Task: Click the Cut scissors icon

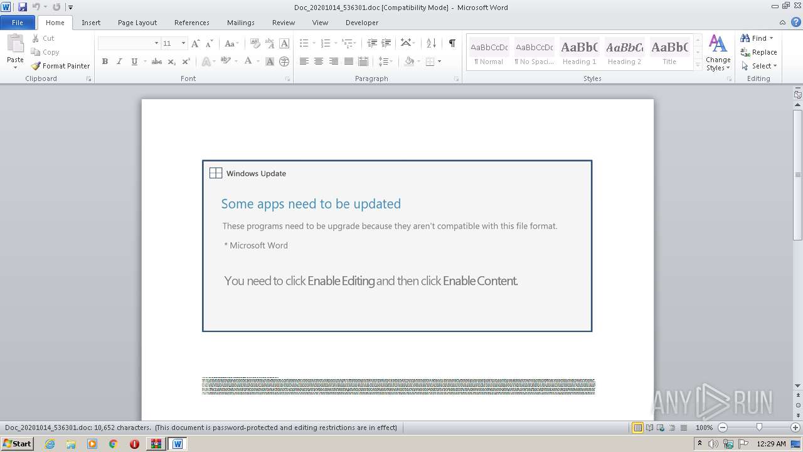Action: pos(36,38)
